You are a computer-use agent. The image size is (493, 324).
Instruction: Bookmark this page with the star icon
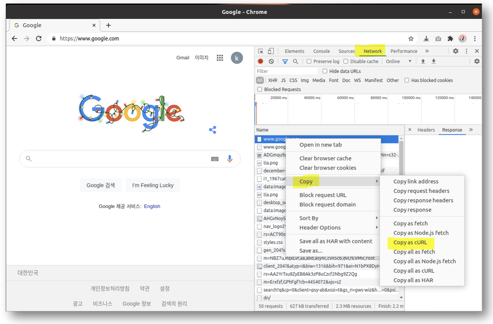click(x=411, y=39)
